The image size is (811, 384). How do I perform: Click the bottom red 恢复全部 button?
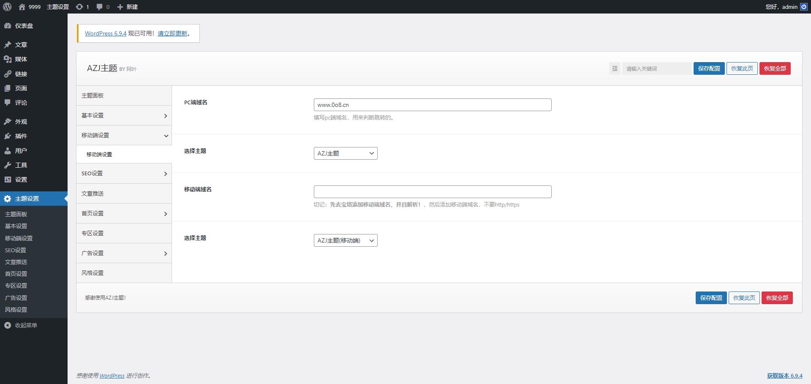point(777,298)
